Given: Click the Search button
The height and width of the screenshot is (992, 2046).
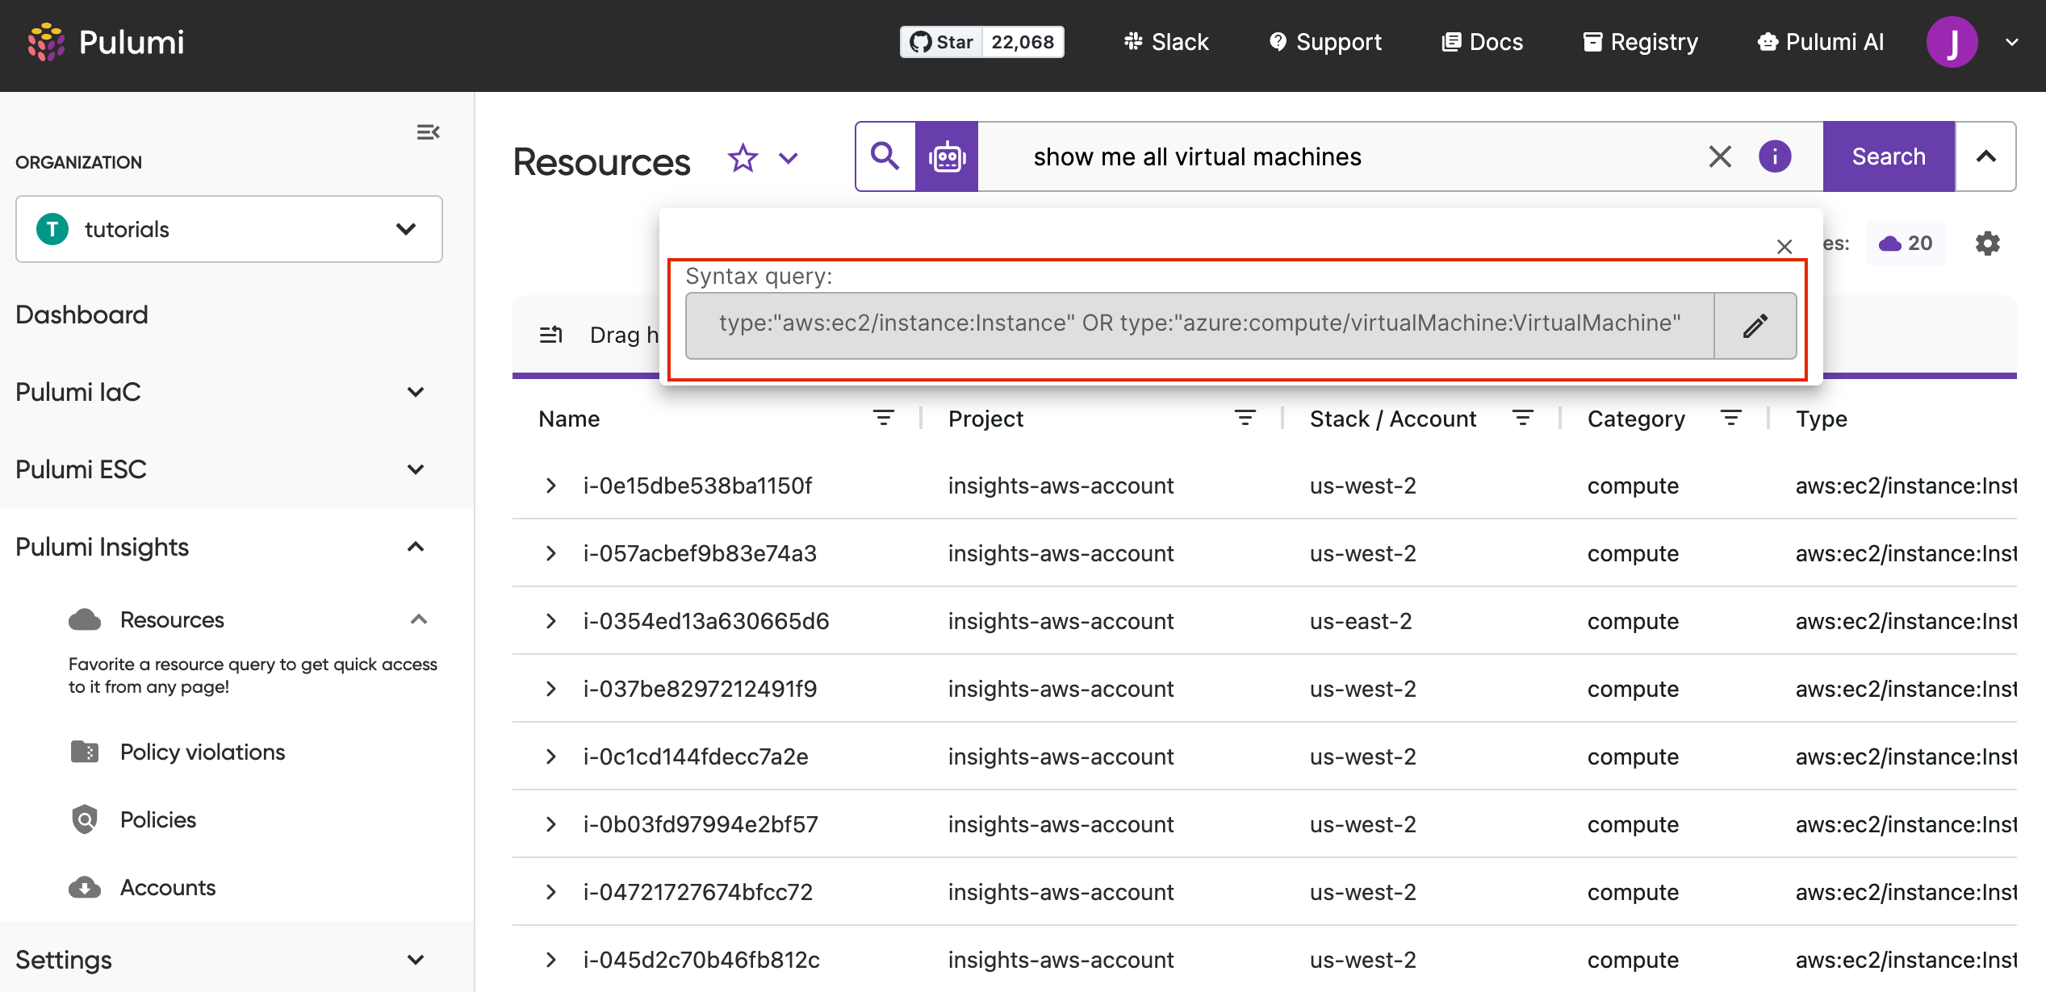Looking at the screenshot, I should pos(1889,156).
